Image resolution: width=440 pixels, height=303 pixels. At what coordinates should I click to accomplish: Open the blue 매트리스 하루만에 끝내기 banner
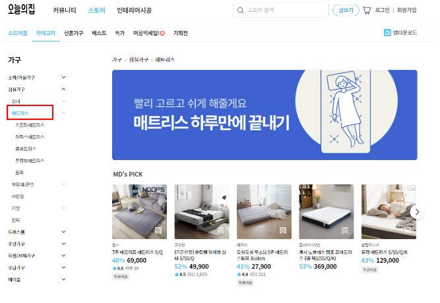click(x=265, y=115)
